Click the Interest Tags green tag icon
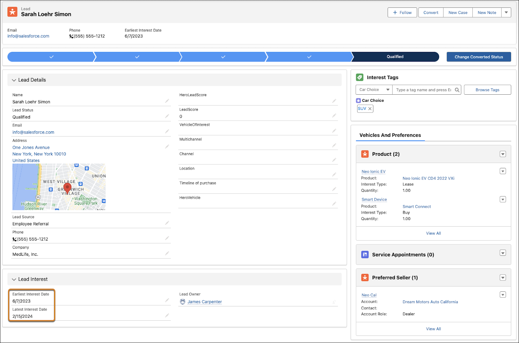 (359, 77)
